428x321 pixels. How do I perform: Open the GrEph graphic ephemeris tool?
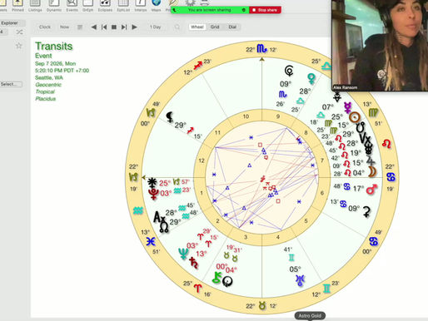(87, 6)
